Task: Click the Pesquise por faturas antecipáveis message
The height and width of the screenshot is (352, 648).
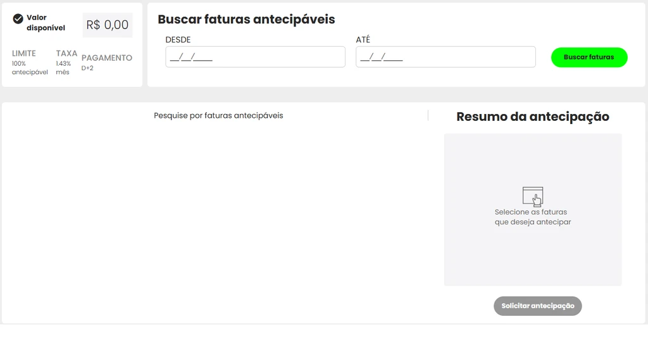Action: tap(218, 116)
